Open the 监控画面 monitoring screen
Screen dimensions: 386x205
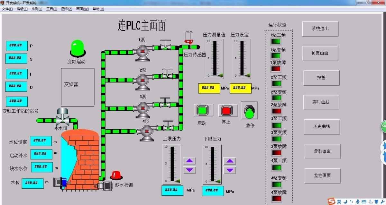click(322, 176)
